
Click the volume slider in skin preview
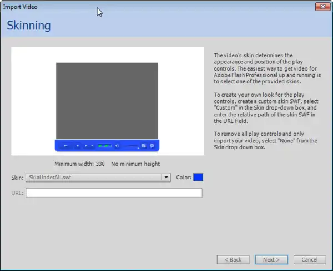pos(131,146)
